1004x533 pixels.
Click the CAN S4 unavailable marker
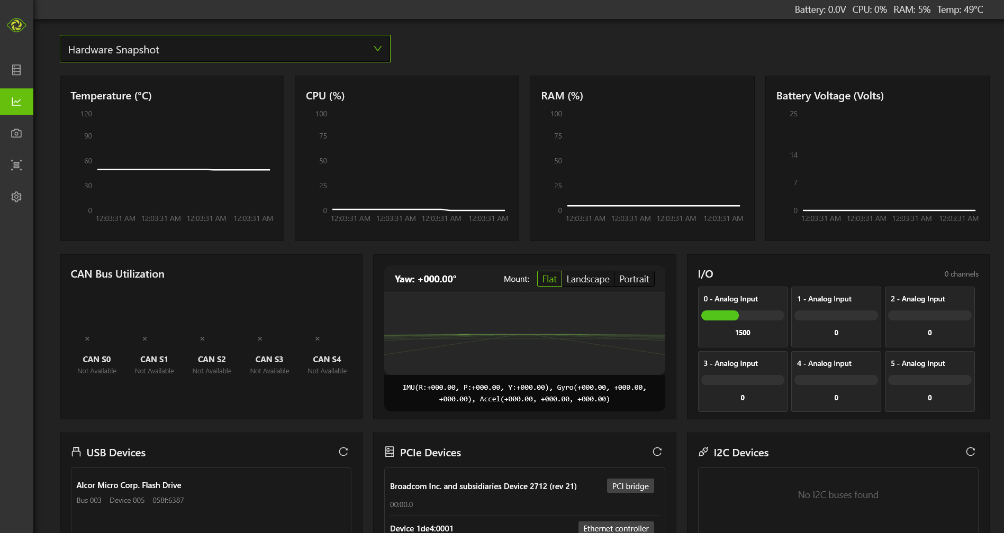point(318,339)
